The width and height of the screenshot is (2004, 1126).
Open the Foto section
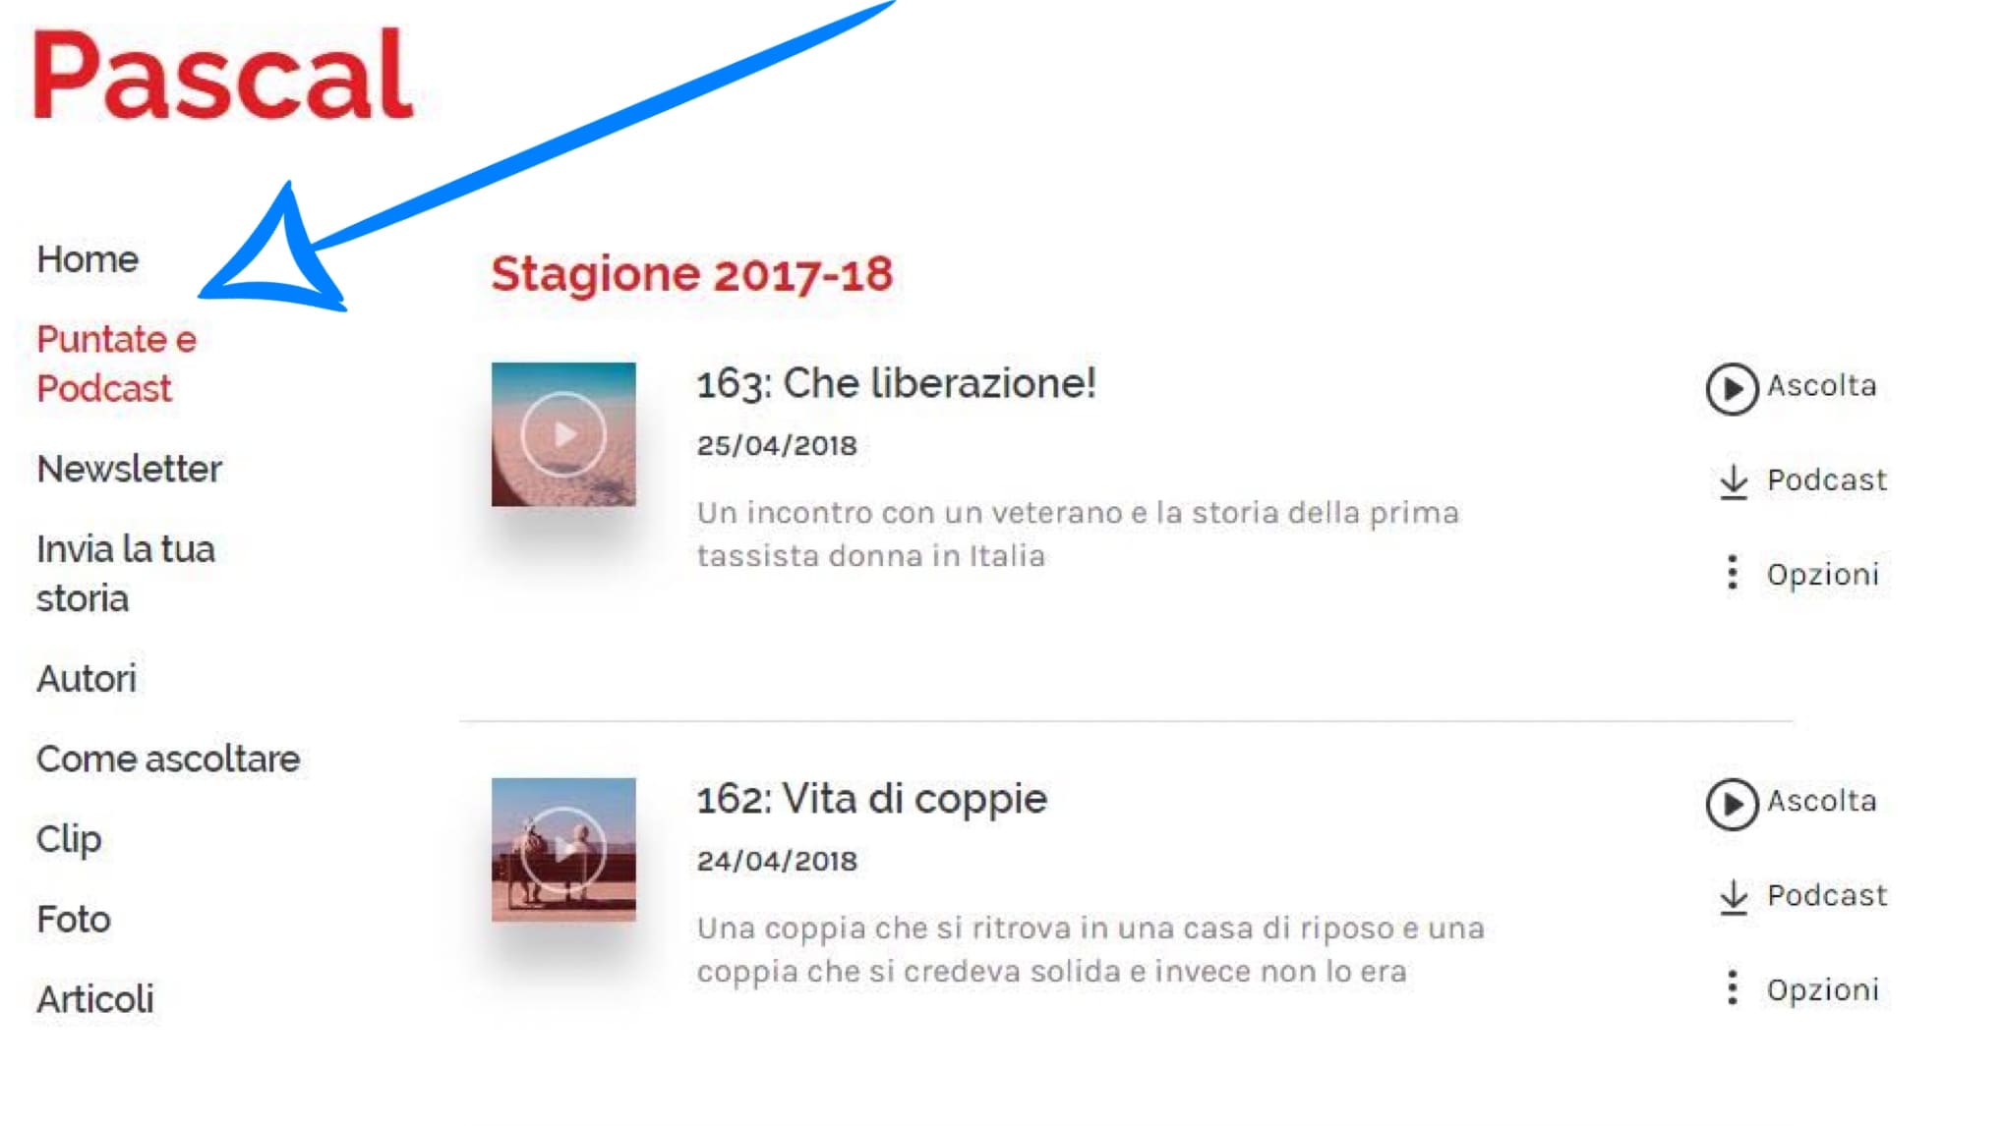[74, 920]
